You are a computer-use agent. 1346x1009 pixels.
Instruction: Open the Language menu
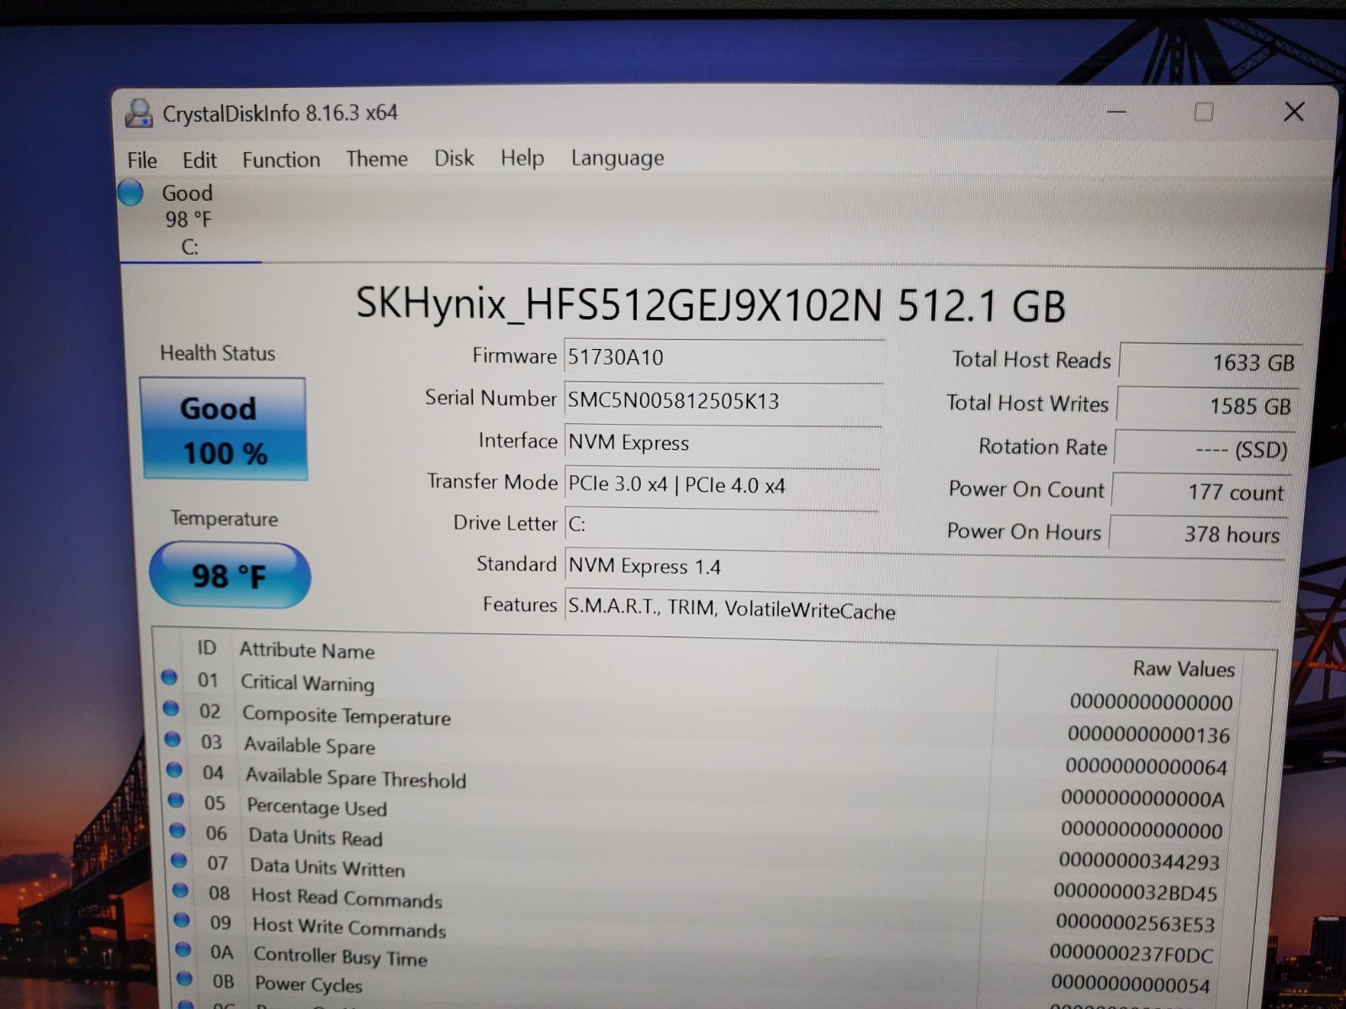617,158
